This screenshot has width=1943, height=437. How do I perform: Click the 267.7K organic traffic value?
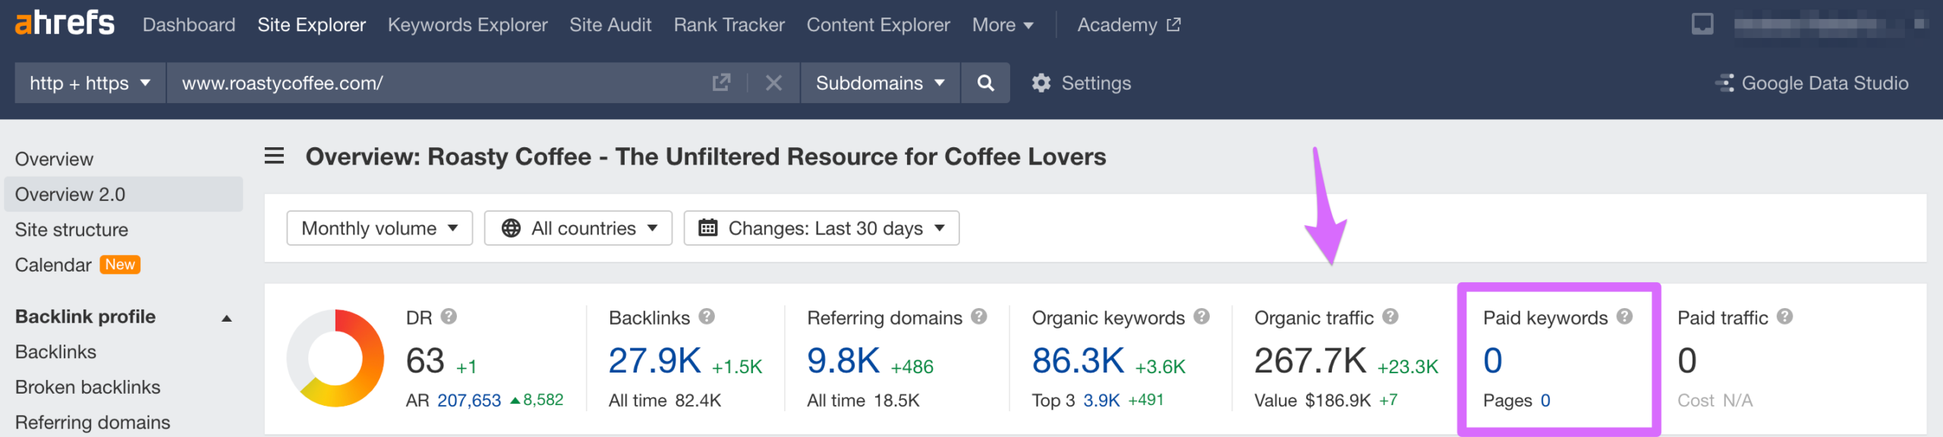pos(1310,360)
